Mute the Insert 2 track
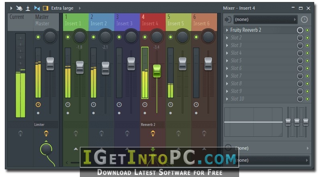The height and width of the screenshot is (177, 319). coord(93,37)
